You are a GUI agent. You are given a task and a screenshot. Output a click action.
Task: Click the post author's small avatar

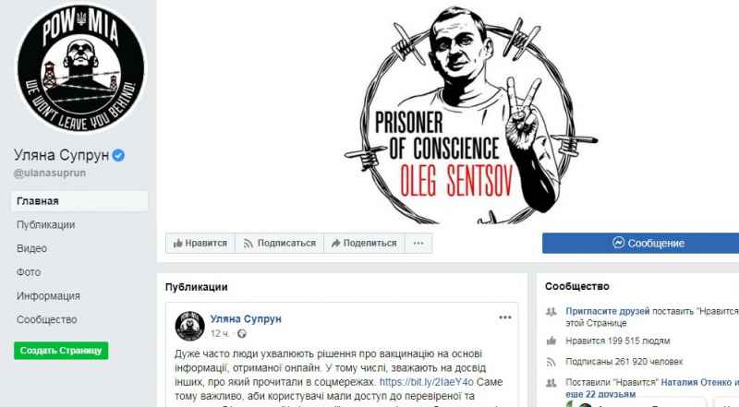tap(189, 326)
